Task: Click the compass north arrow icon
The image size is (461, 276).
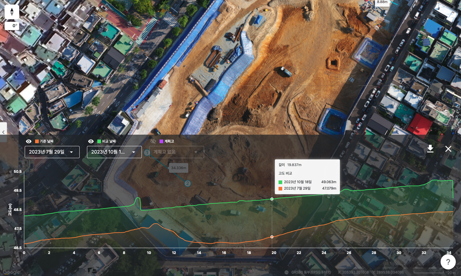Action: (x=12, y=12)
